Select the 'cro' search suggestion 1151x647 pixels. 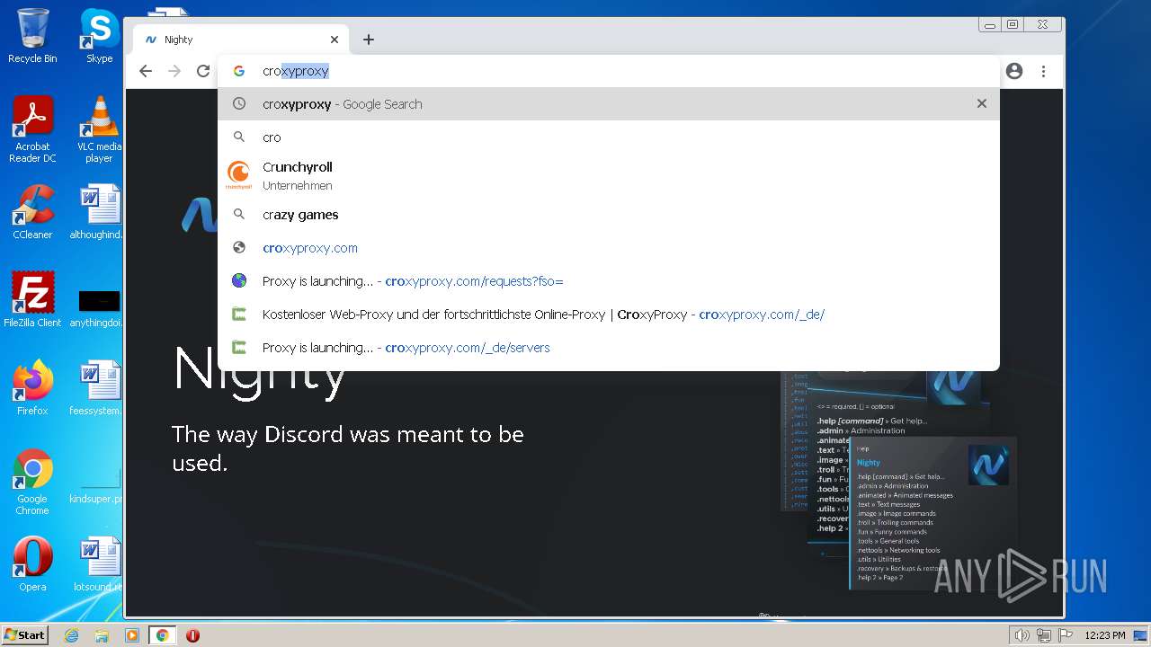(x=609, y=137)
